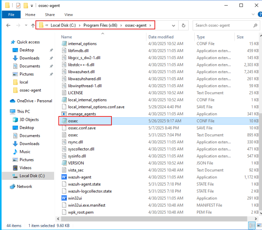
Task: Open hidden breadcrumb path double chevron
Action: pos(47,25)
